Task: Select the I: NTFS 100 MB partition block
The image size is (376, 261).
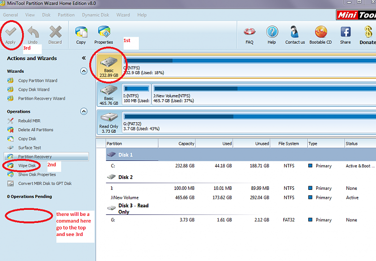Action: coord(136,95)
